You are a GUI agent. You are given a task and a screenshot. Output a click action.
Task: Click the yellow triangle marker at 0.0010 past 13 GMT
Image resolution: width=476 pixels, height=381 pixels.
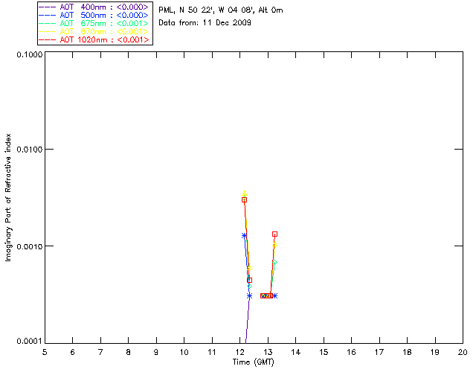click(x=274, y=244)
